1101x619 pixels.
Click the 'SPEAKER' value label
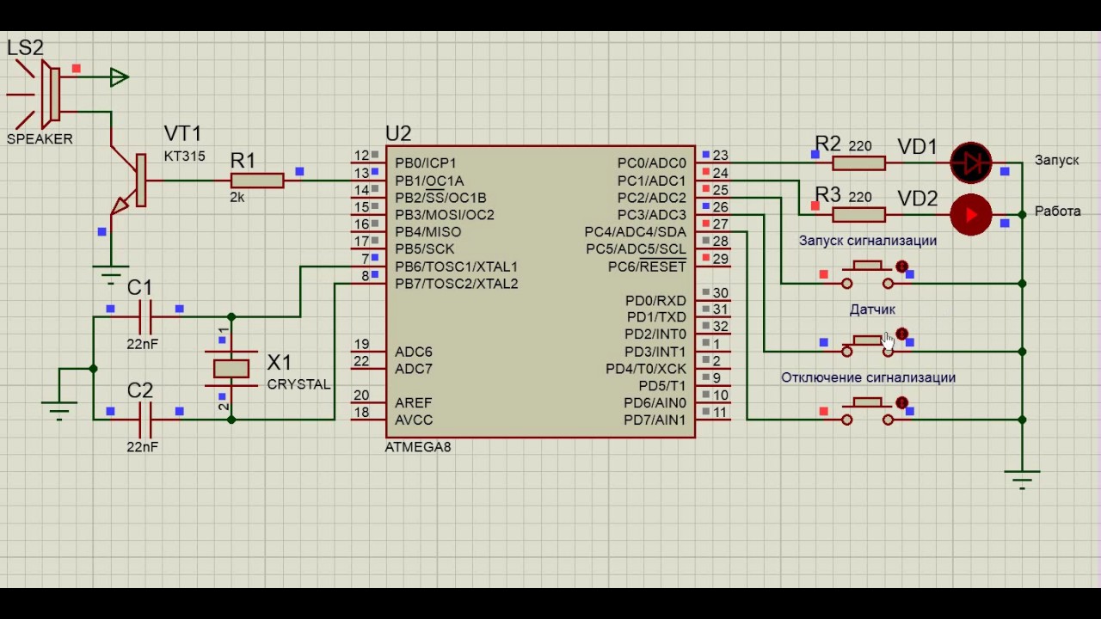pyautogui.click(x=40, y=139)
